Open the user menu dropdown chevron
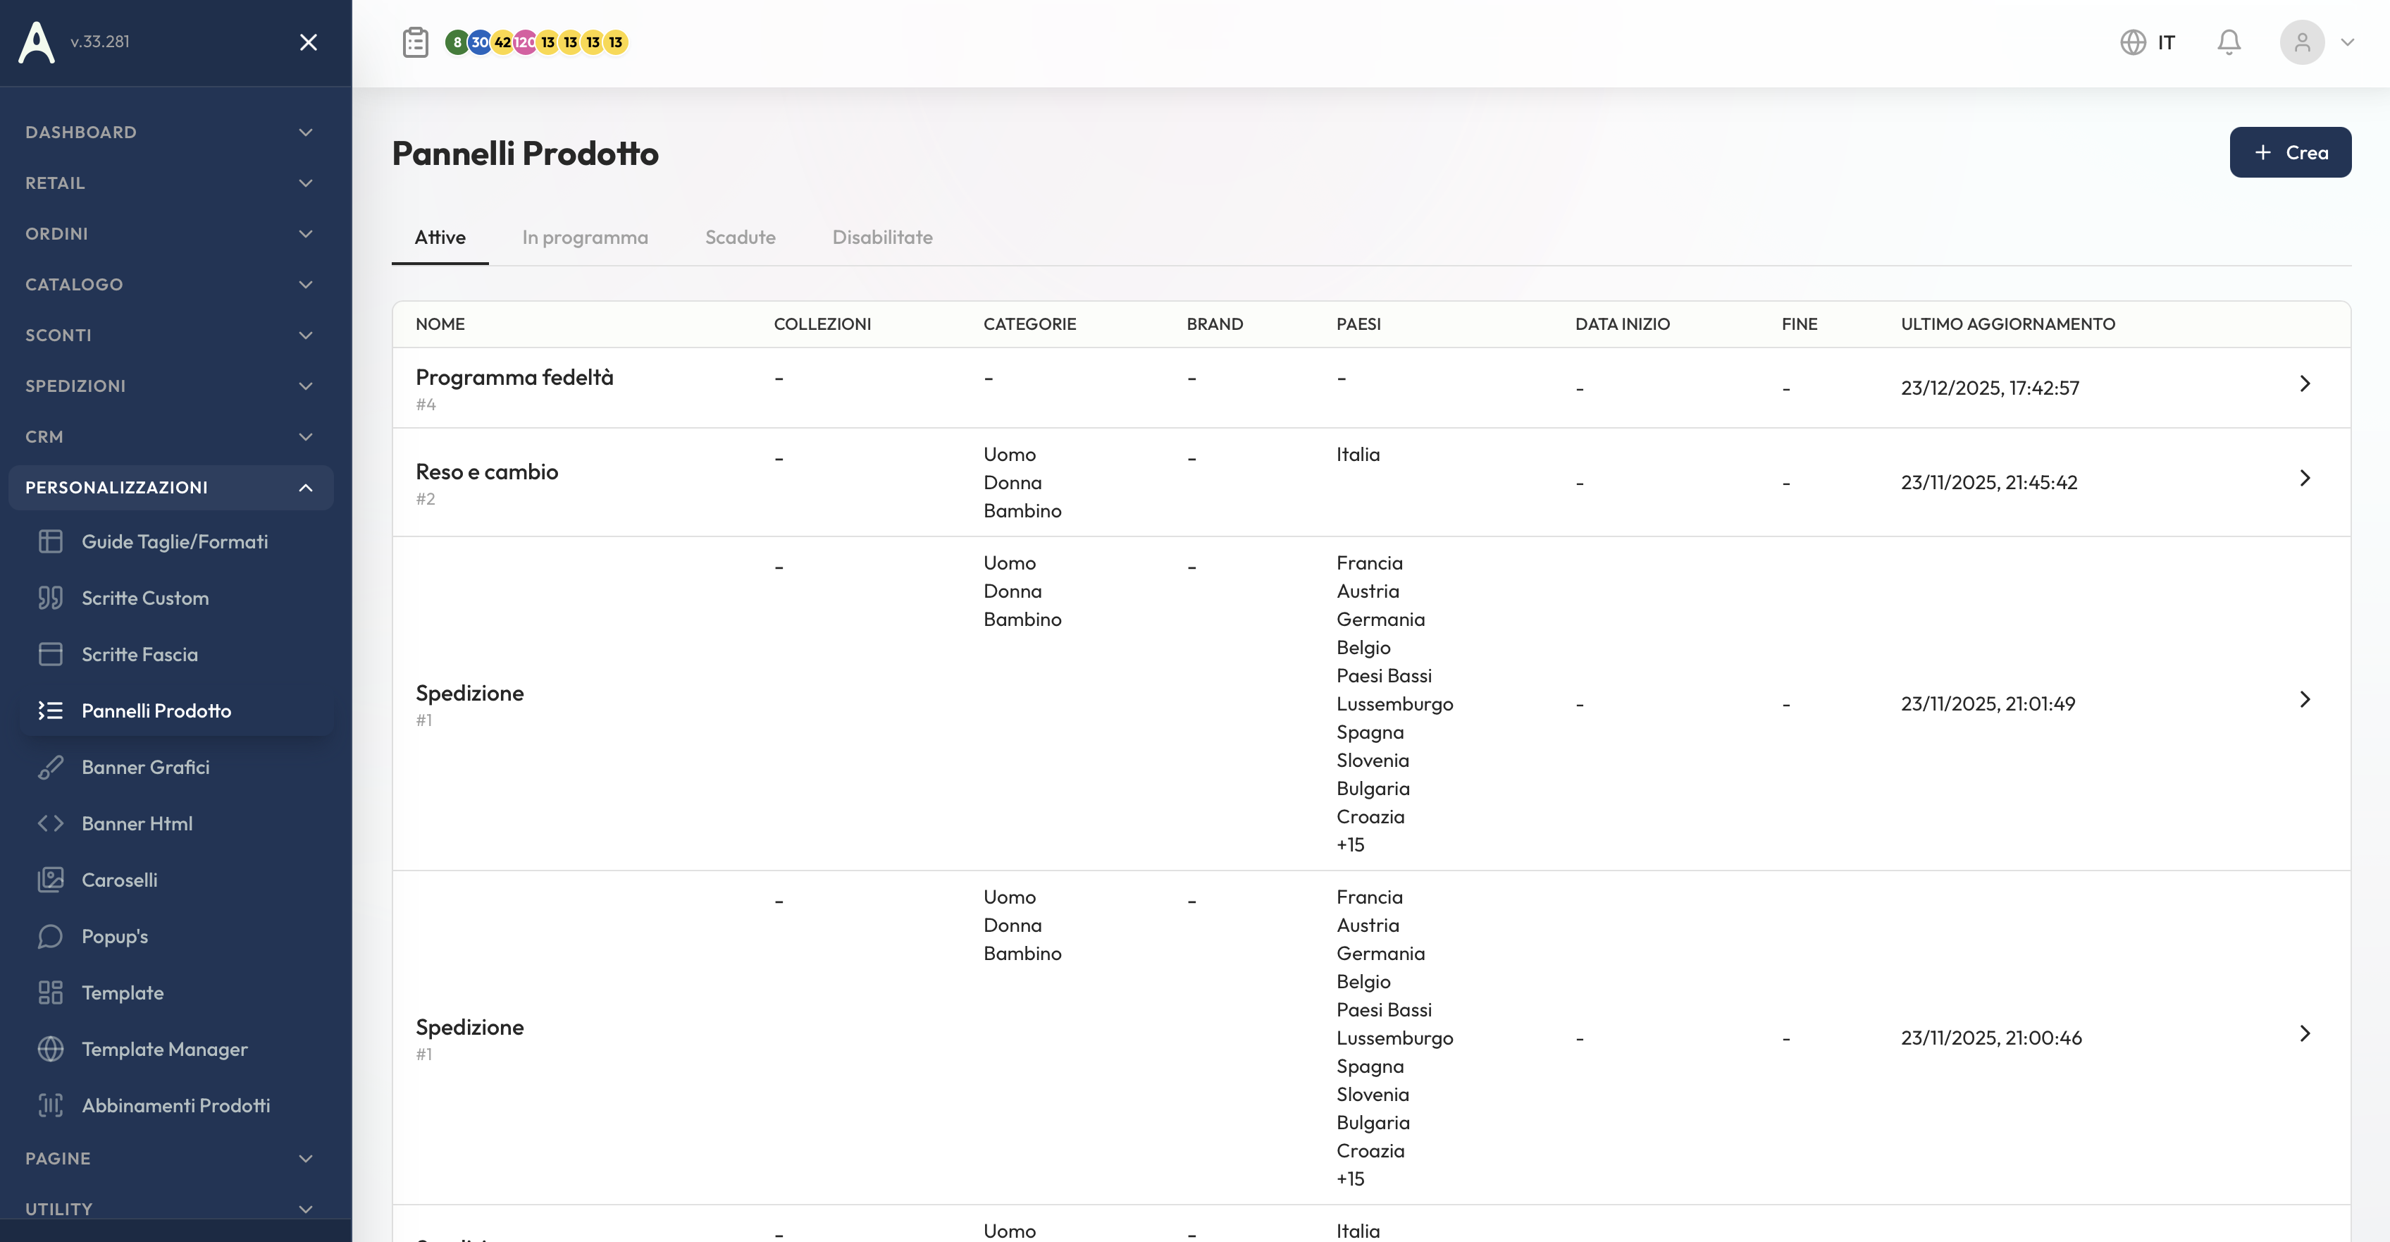The image size is (2390, 1242). (x=2348, y=42)
